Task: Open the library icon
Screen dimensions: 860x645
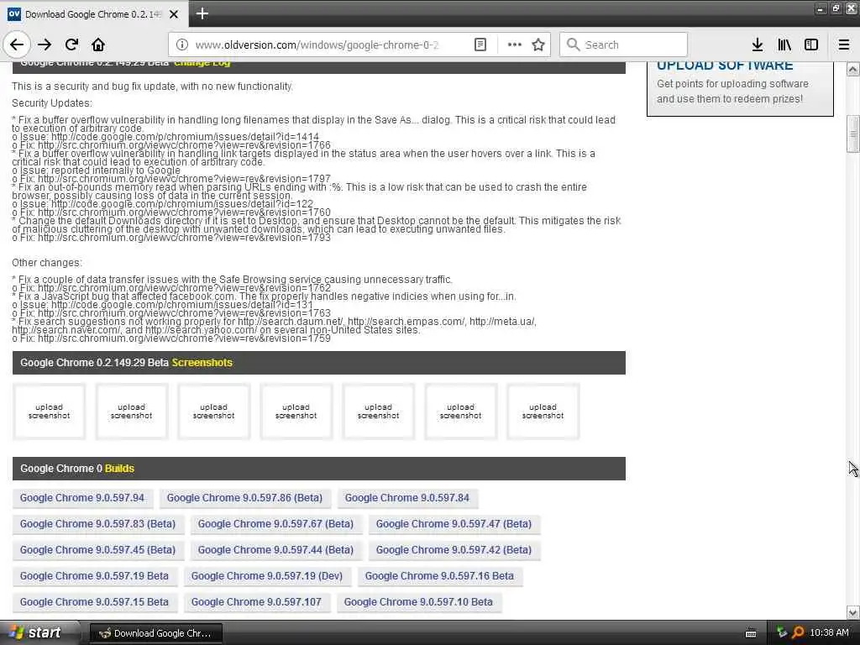Action: pos(784,45)
